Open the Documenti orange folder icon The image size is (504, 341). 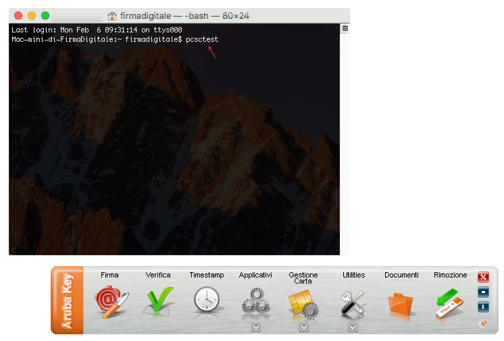[x=400, y=304]
